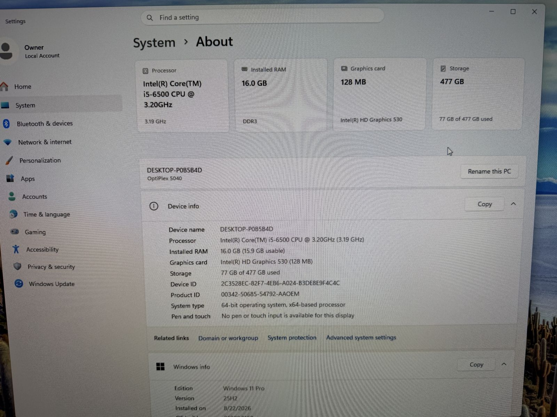
Task: Open Domain or workgroup link
Action: pos(228,338)
